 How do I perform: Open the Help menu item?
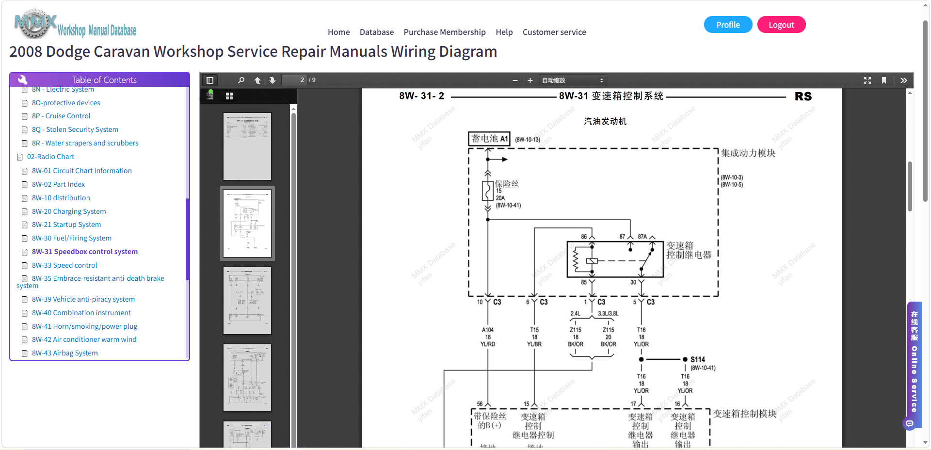[504, 32]
